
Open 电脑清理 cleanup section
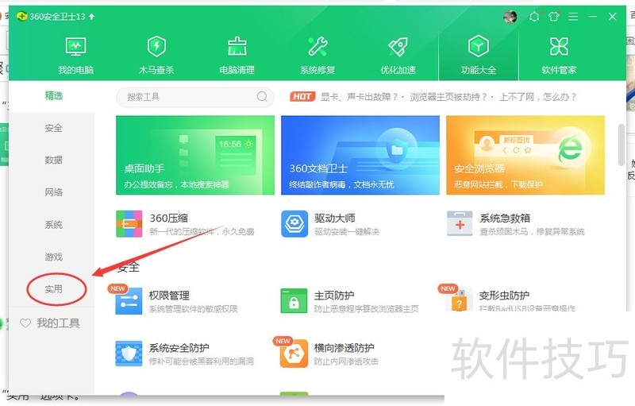(237, 56)
